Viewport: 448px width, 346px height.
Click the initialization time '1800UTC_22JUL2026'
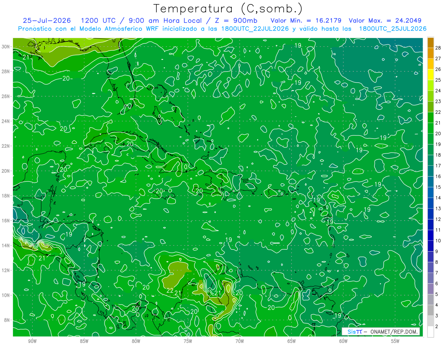pos(255,28)
